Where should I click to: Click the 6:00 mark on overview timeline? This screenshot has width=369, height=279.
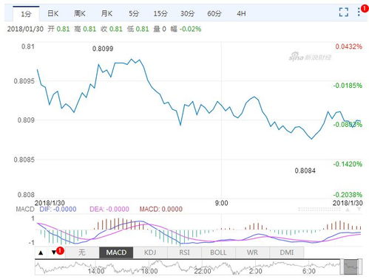pos(309,271)
